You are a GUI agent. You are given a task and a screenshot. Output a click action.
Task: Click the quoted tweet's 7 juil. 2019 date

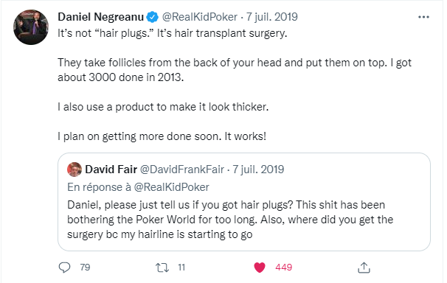(x=258, y=170)
